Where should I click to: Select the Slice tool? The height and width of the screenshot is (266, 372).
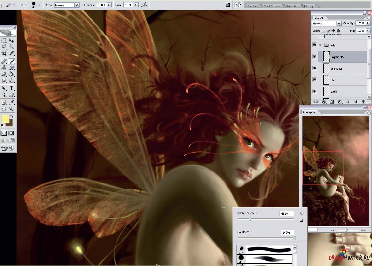tap(12, 53)
